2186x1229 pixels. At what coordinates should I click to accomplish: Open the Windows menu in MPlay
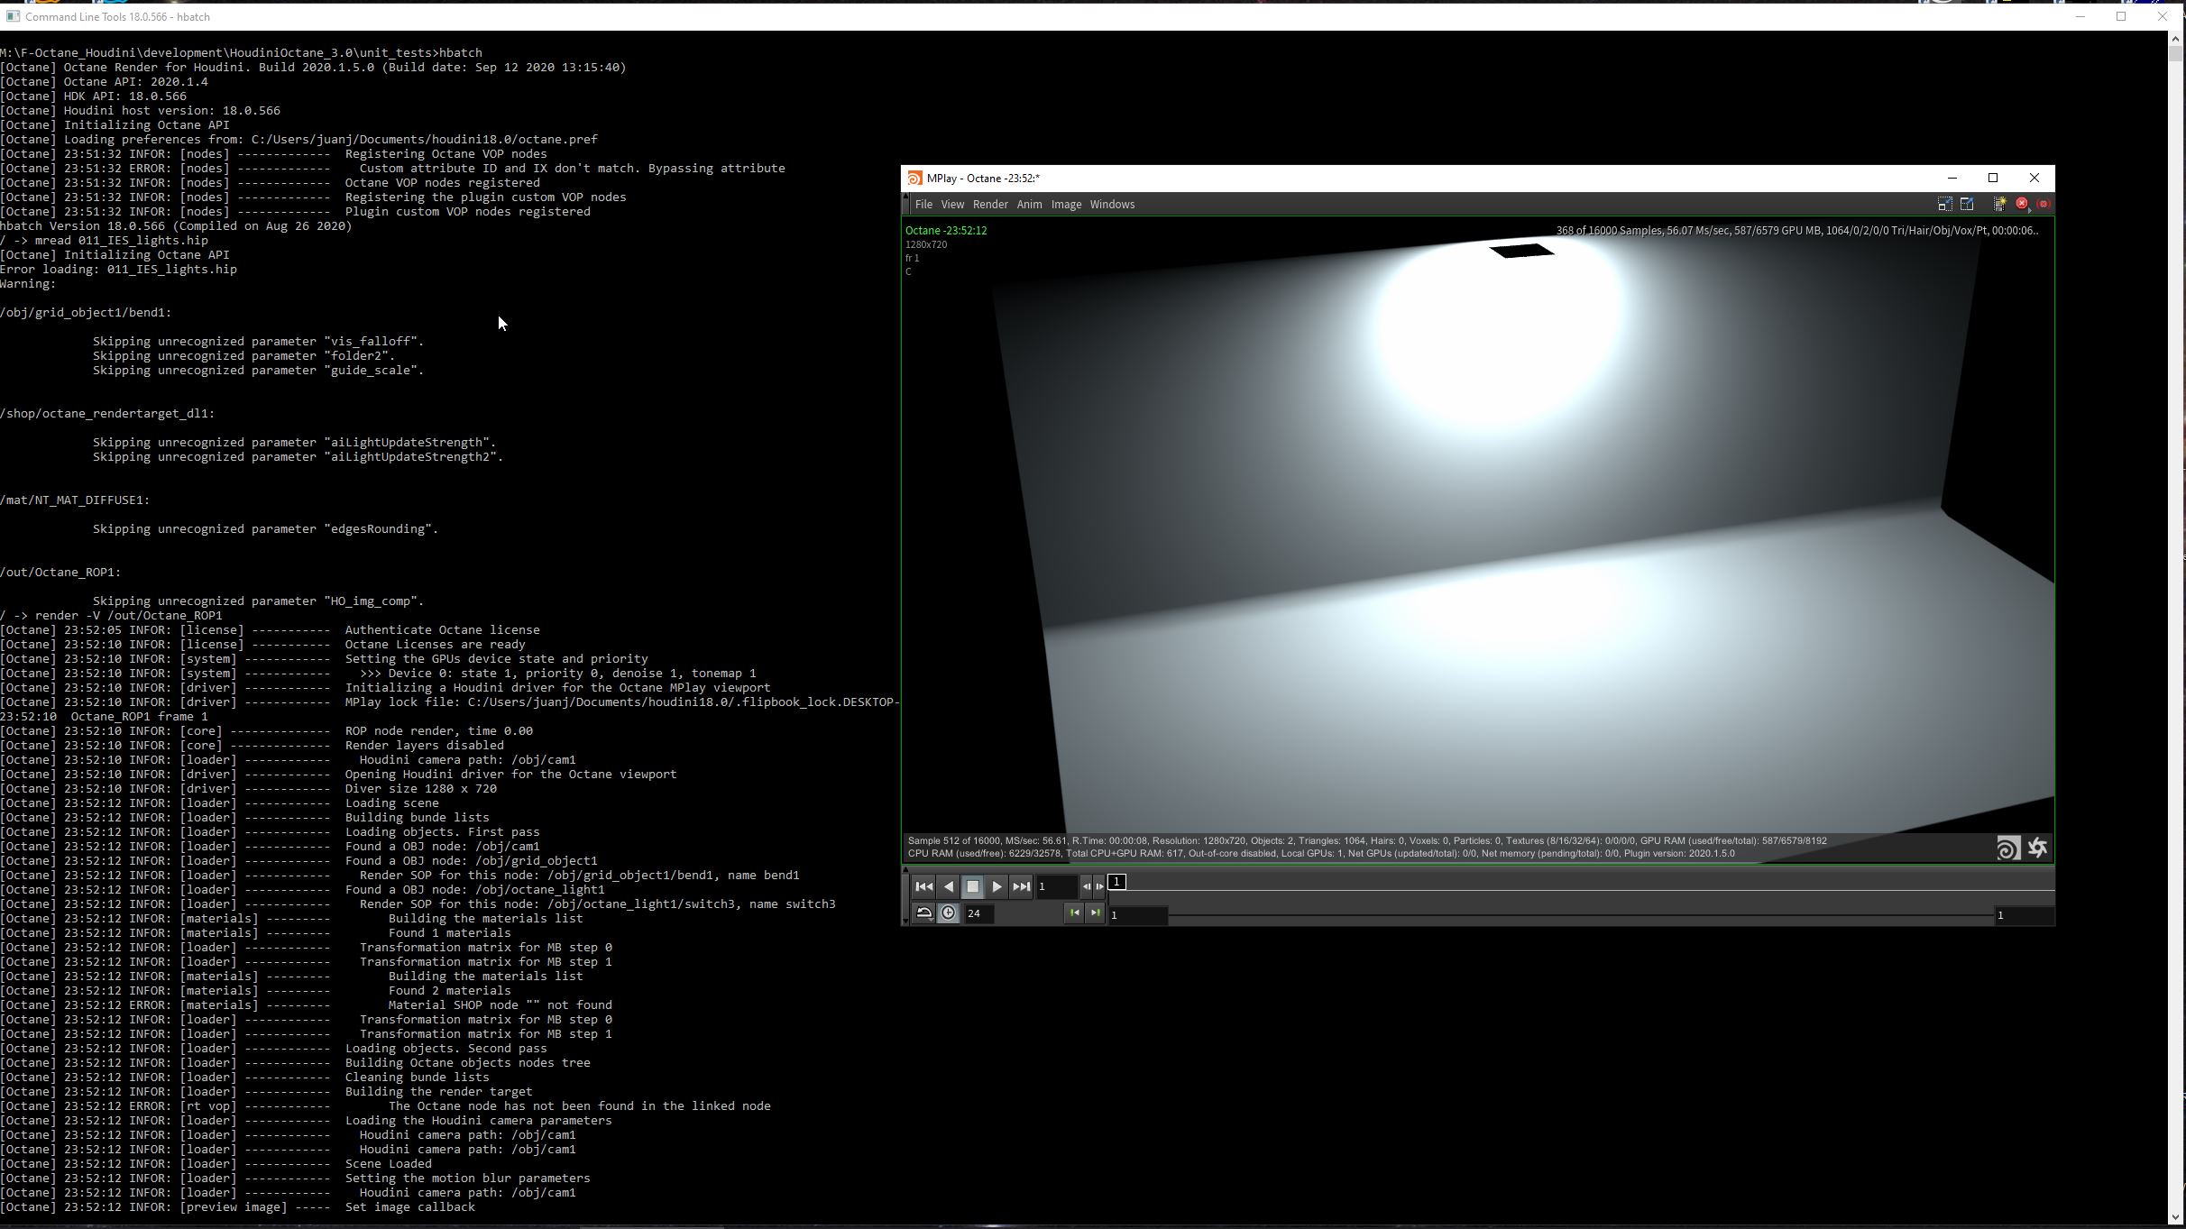pyautogui.click(x=1111, y=205)
